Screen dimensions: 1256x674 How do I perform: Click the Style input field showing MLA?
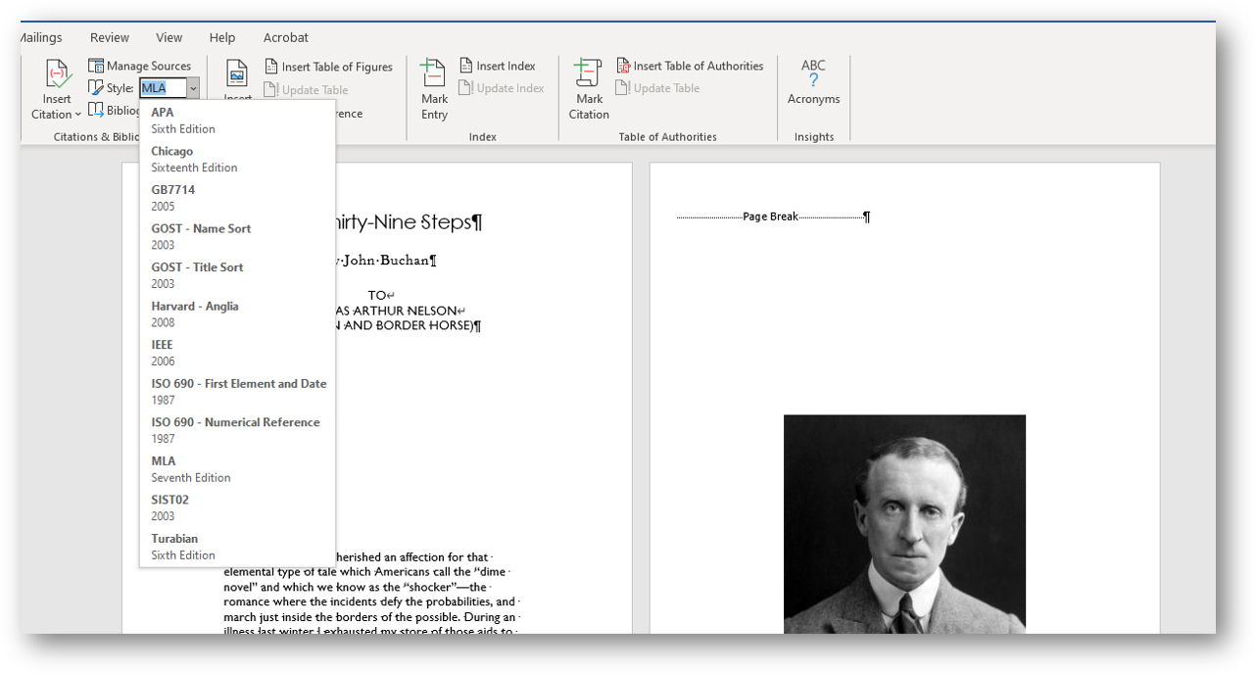click(162, 88)
